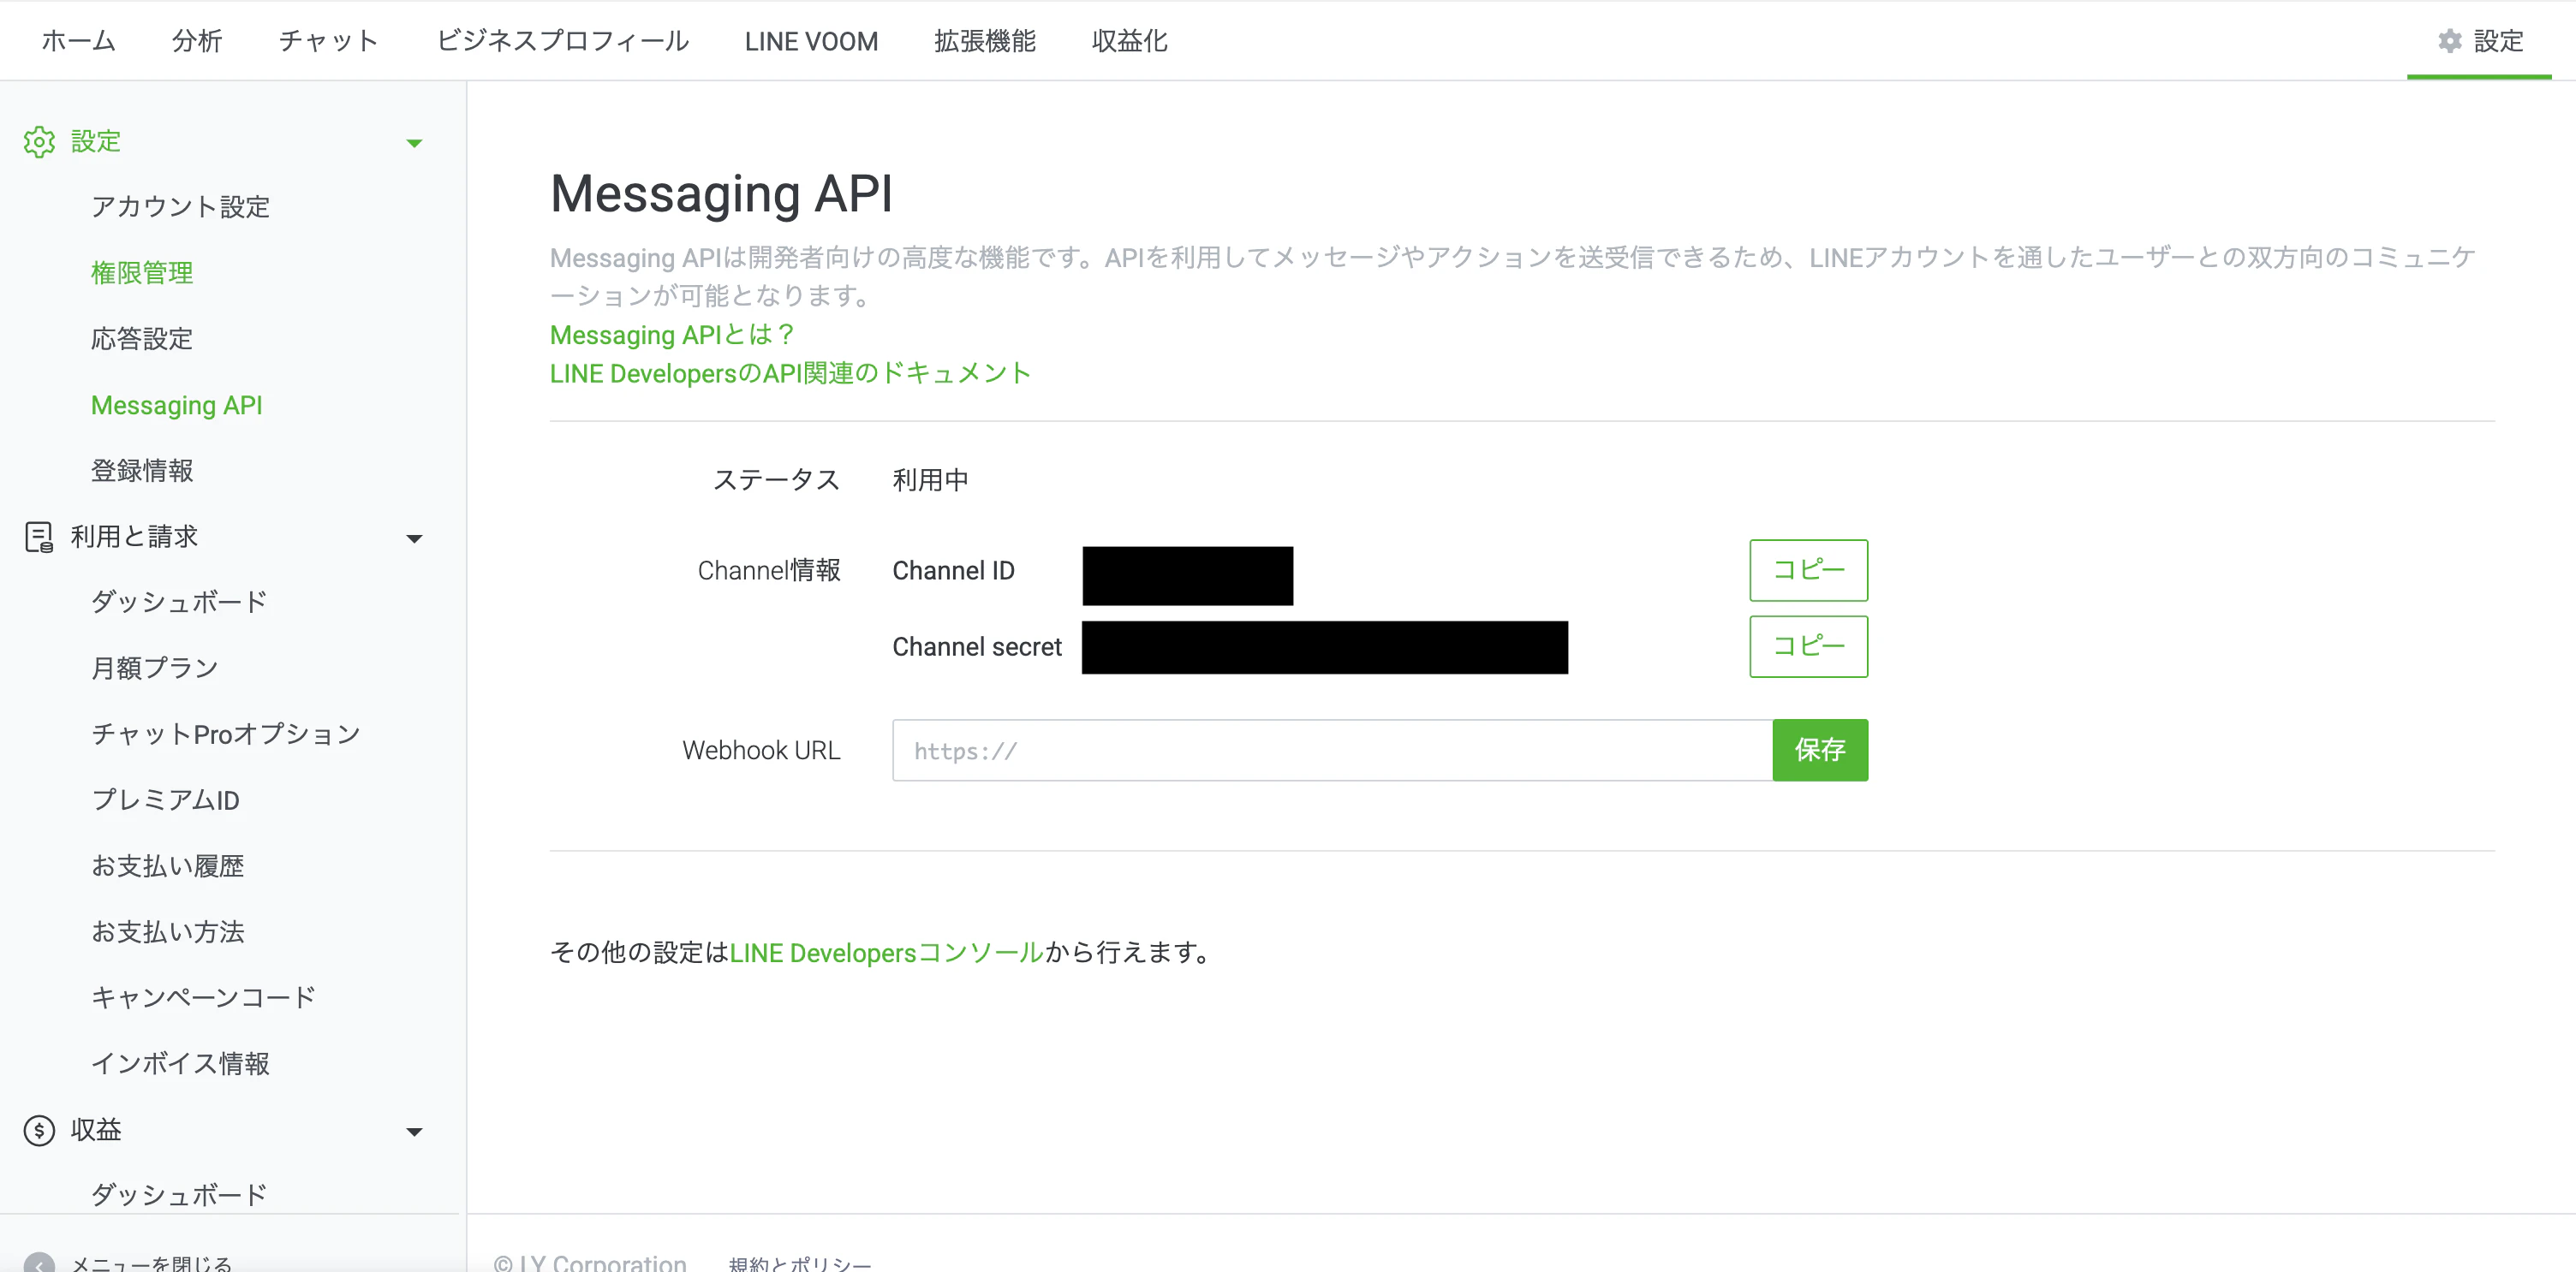Click the 利用と請求 invoice icon
The height and width of the screenshot is (1272, 2576).
[39, 538]
